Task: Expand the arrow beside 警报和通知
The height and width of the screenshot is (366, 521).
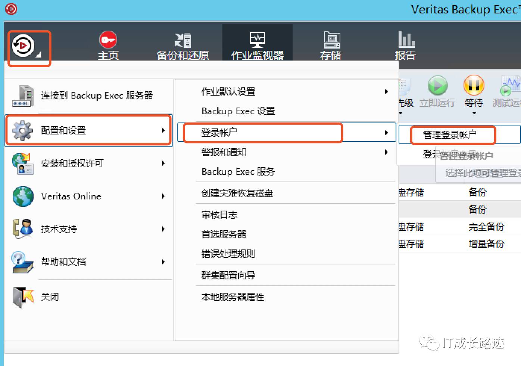Action: click(x=386, y=152)
